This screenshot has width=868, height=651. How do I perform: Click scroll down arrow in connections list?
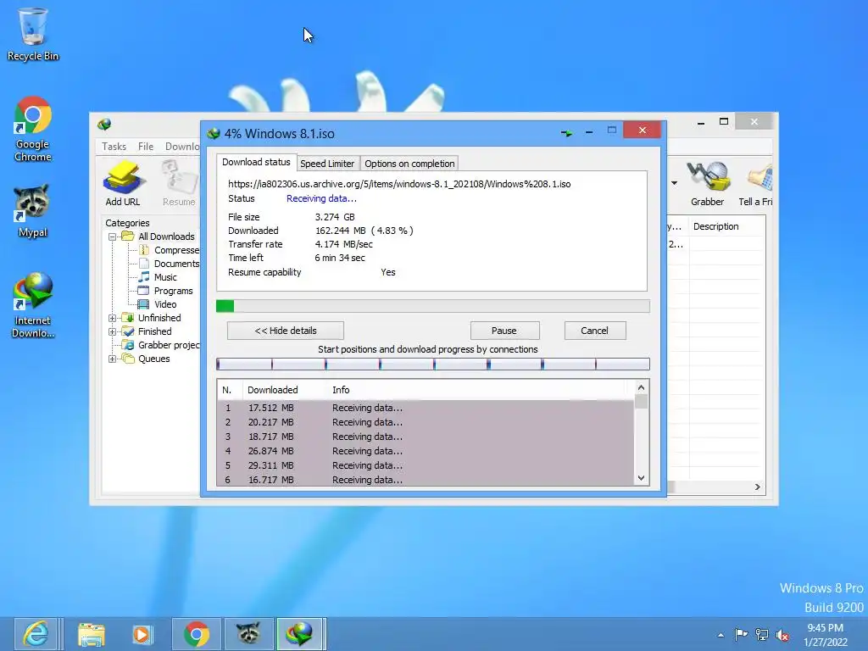click(641, 478)
